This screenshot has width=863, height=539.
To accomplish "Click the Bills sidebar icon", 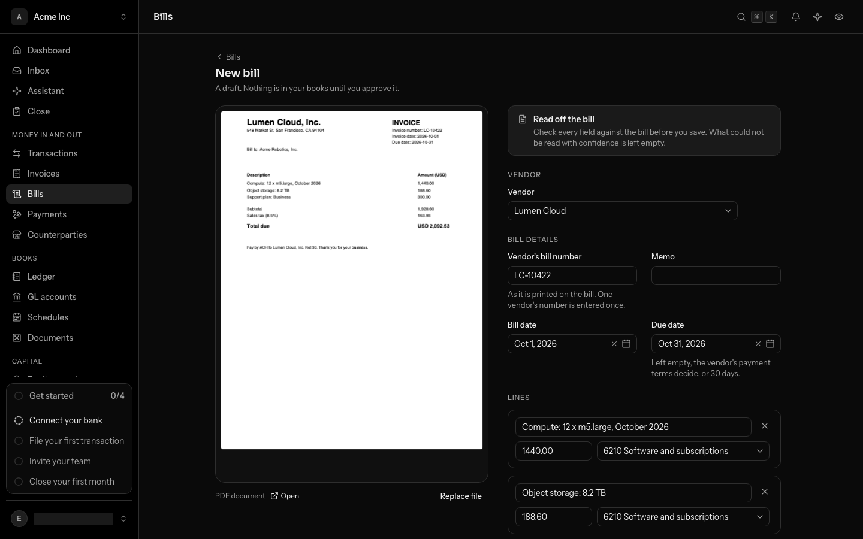I will pos(17,194).
